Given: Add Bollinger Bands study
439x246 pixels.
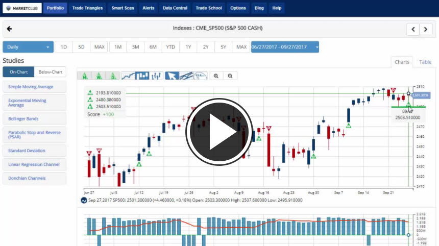Looking at the screenshot, I should click(34, 118).
